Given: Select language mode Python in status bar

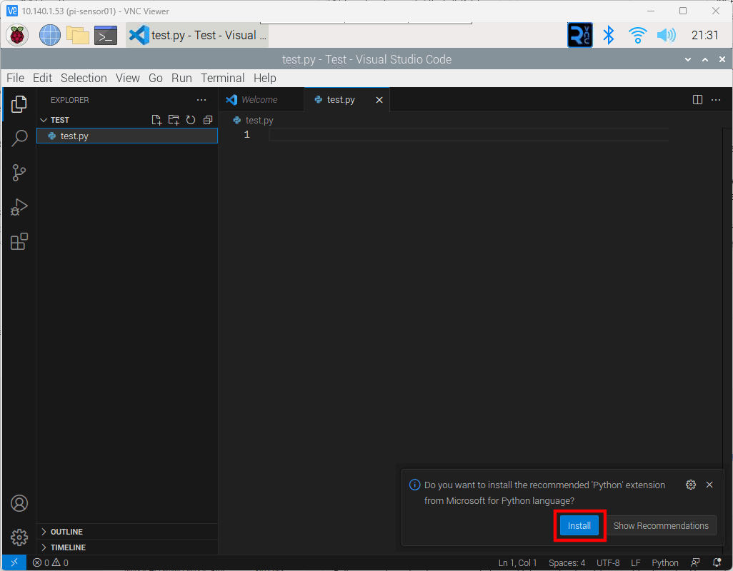Looking at the screenshot, I should click(x=664, y=562).
